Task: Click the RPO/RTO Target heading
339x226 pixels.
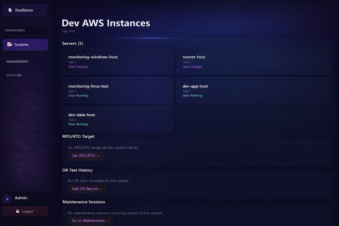Action: 78,137
